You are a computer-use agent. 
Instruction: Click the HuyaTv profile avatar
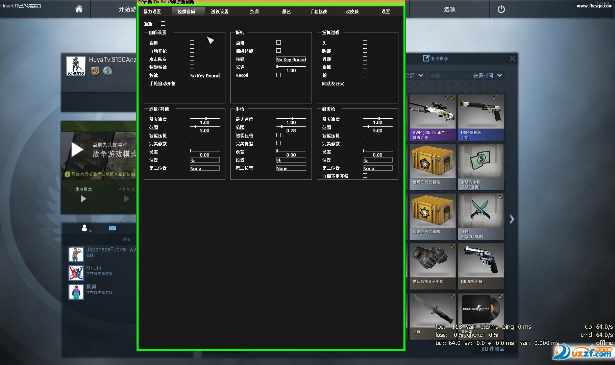pyautogui.click(x=76, y=66)
